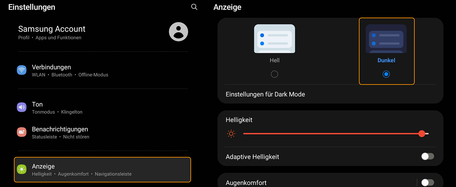Open the Augenkomfort settings label

tap(246, 183)
